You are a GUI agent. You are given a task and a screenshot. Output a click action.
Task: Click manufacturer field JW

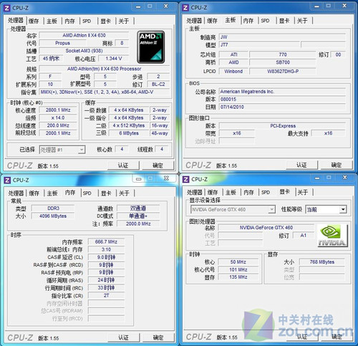[x=282, y=37]
